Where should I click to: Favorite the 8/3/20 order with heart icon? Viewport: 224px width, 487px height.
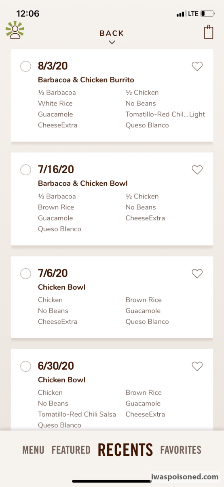point(197,67)
